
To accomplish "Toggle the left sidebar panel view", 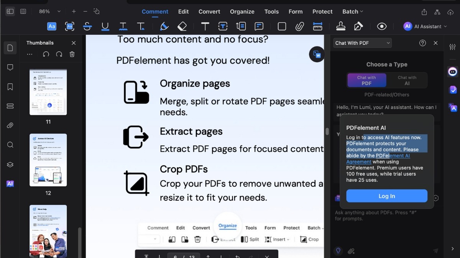I will point(10,11).
